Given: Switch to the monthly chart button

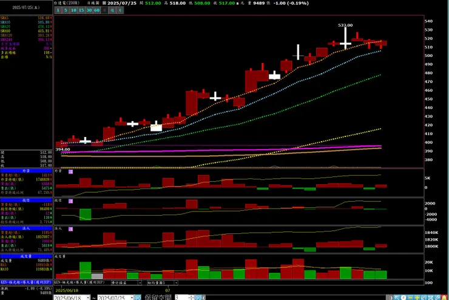Looking at the screenshot, I should point(120,10).
